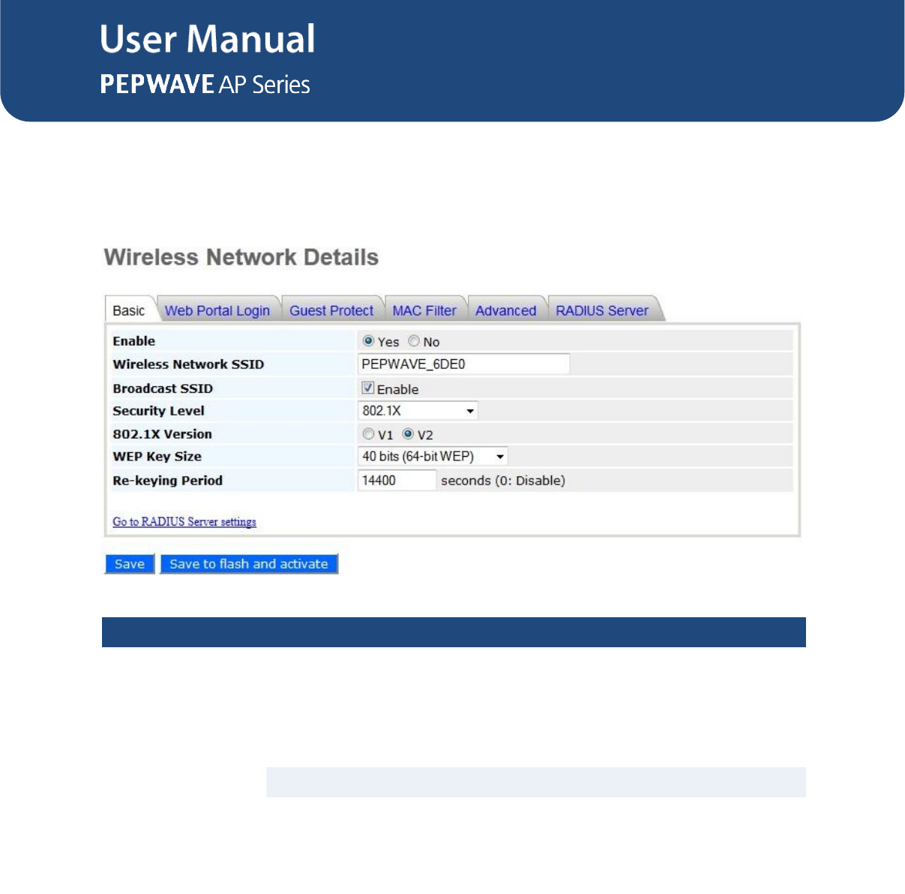
Task: Select the Yes radio button for Enable
Action: point(368,341)
